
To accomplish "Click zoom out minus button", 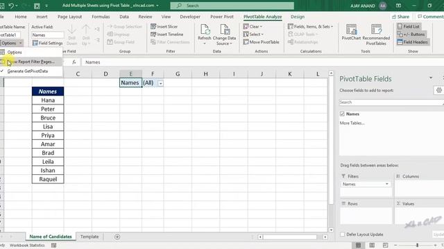I will click(x=395, y=245).
